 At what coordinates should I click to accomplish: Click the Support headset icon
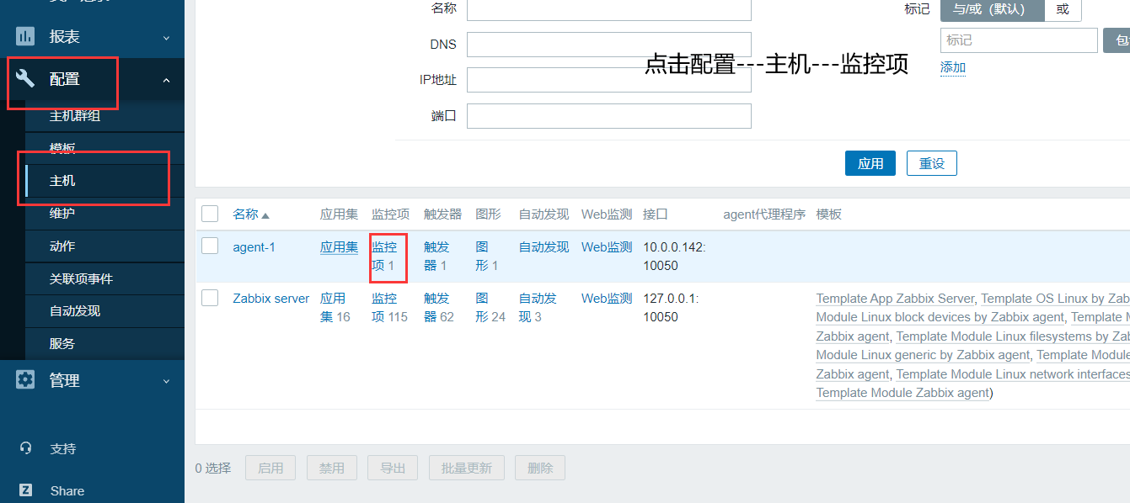[x=26, y=448]
